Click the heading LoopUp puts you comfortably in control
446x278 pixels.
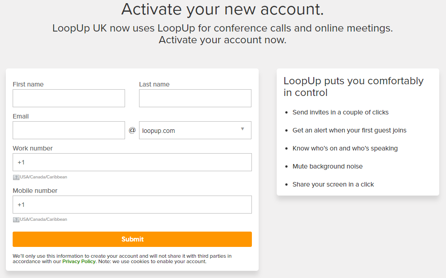[353, 86]
